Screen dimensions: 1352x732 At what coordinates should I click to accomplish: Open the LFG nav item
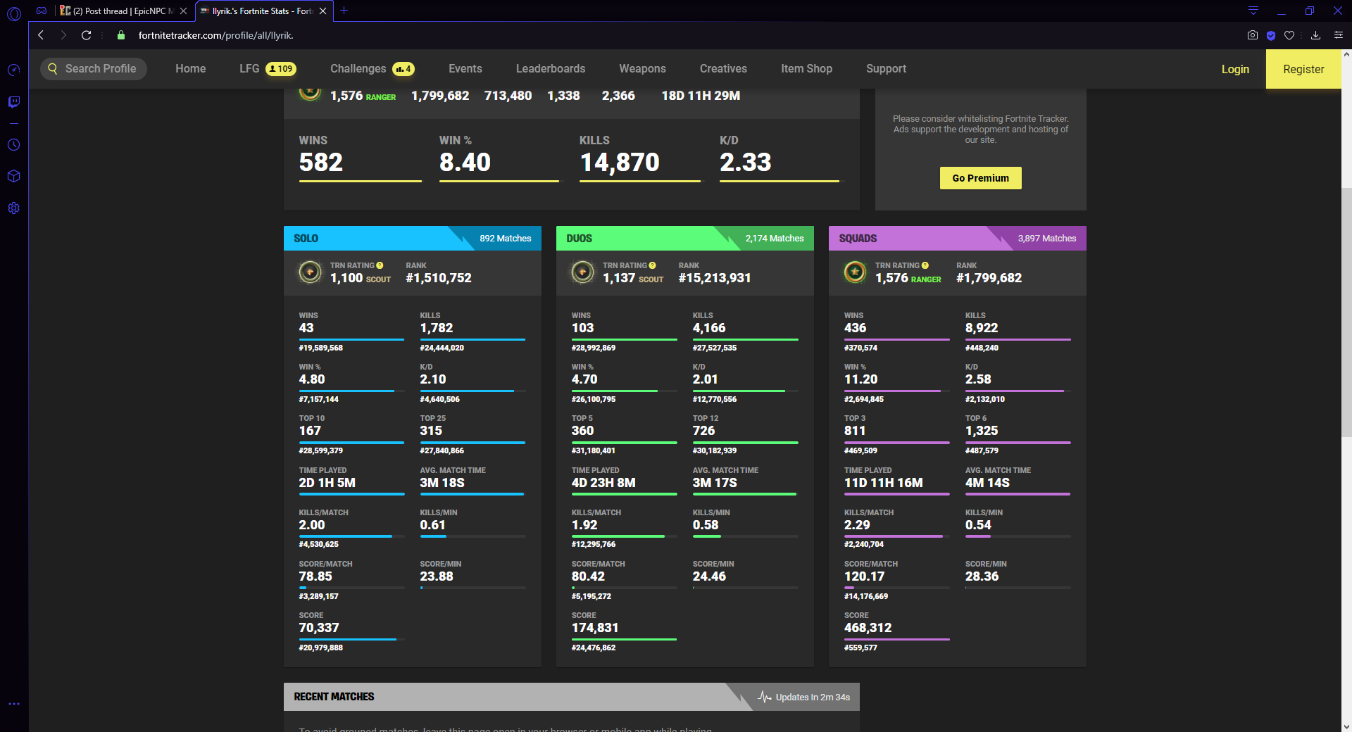pyautogui.click(x=268, y=69)
